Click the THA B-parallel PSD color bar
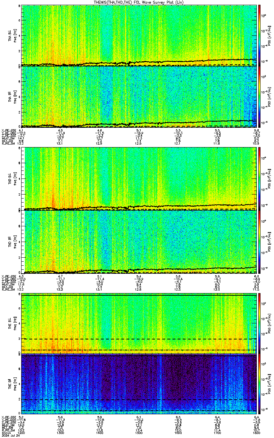Viewport: 274px width, 438px height. click(260, 96)
